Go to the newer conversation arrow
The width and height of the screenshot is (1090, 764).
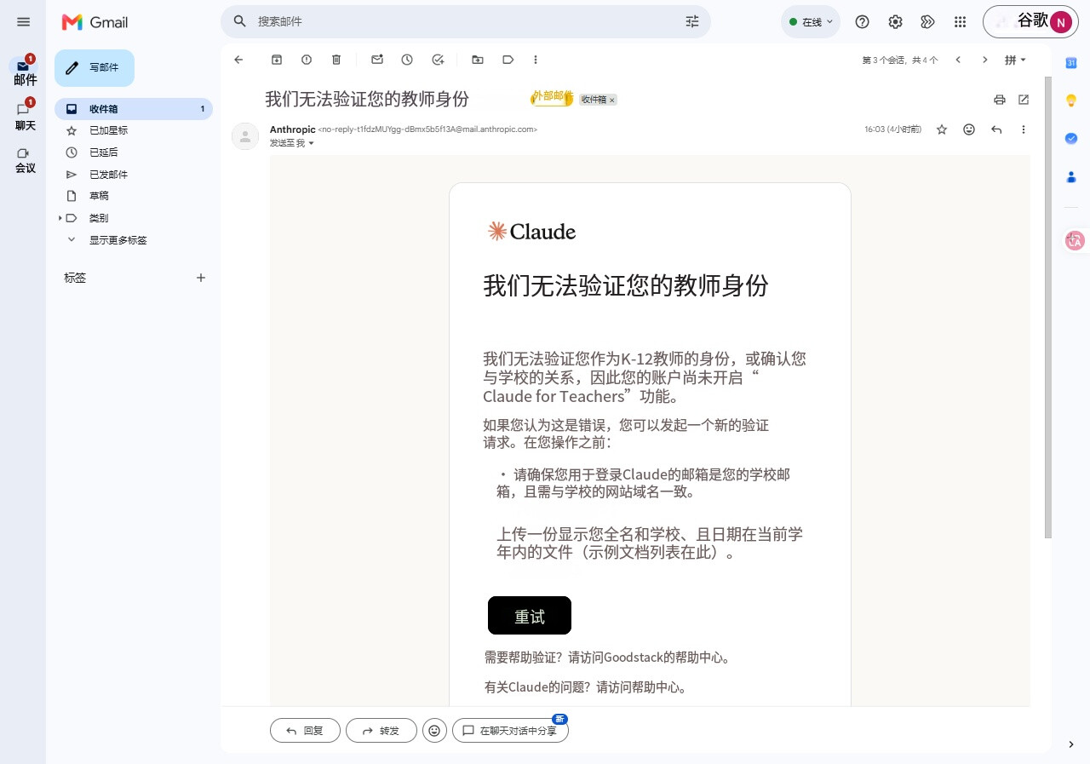958,60
